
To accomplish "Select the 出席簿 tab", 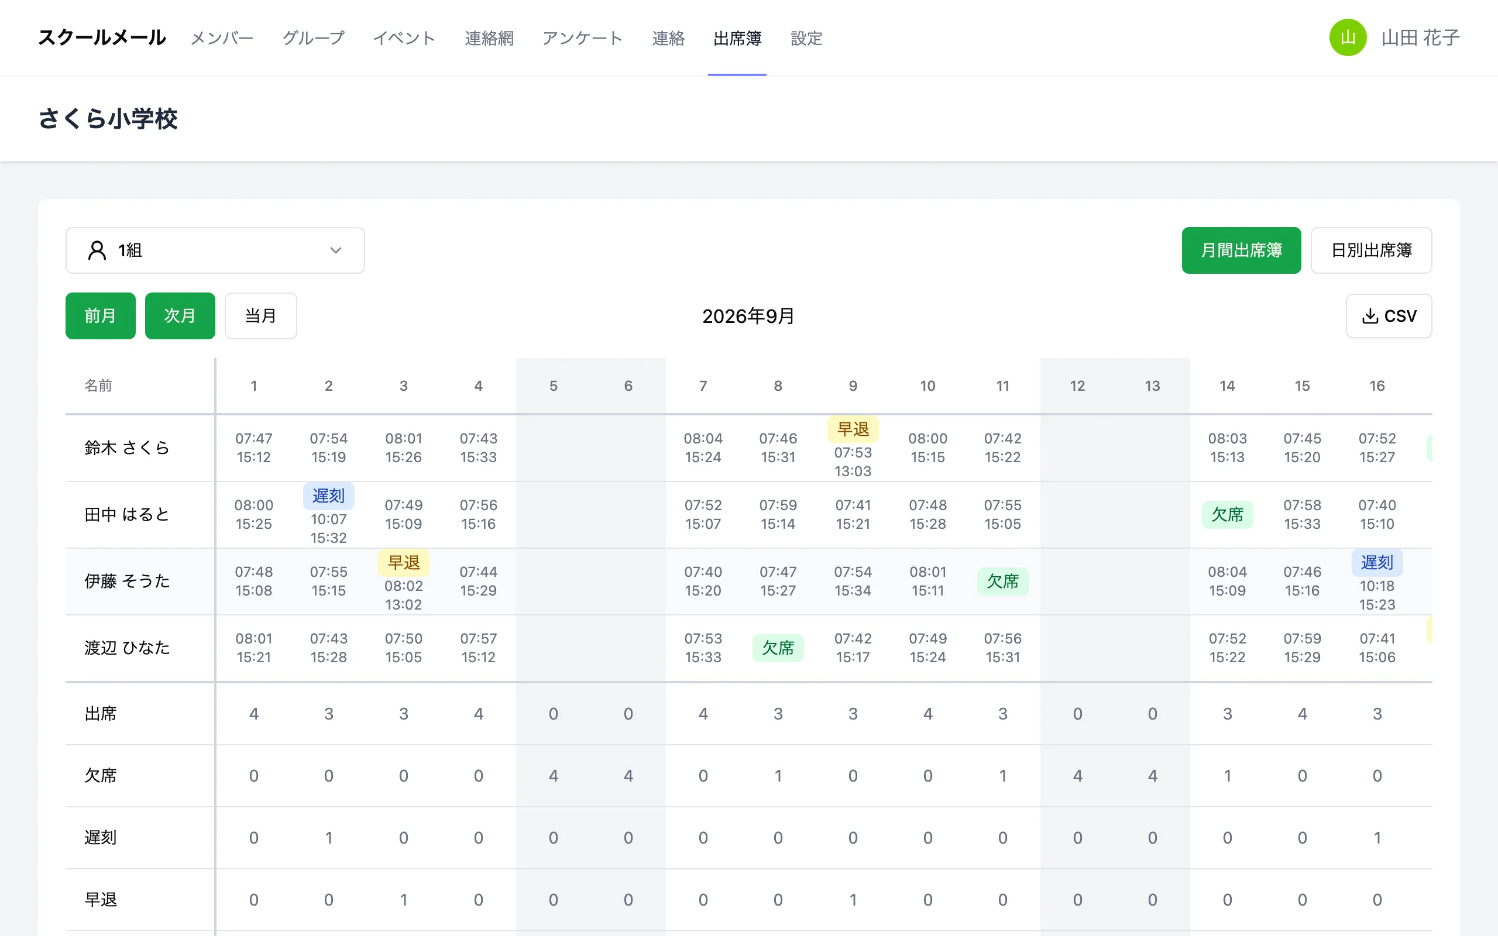I will (737, 39).
